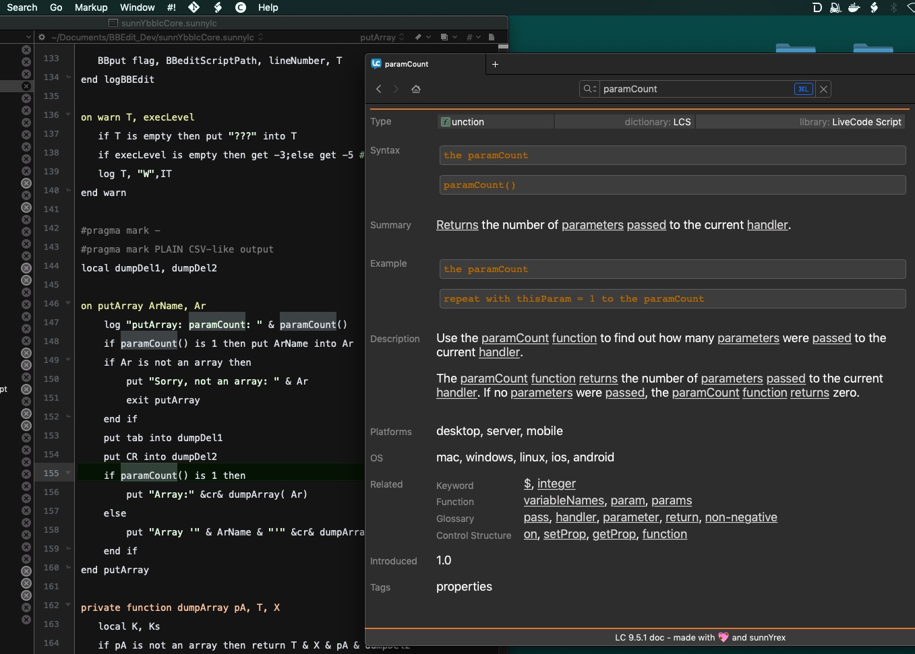Viewport: 915px width, 654px height.
Task: Clear the paramCount search field
Action: [x=823, y=89]
